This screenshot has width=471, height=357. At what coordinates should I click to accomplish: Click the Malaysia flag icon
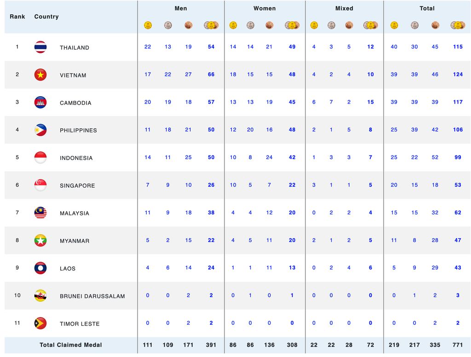[40, 213]
